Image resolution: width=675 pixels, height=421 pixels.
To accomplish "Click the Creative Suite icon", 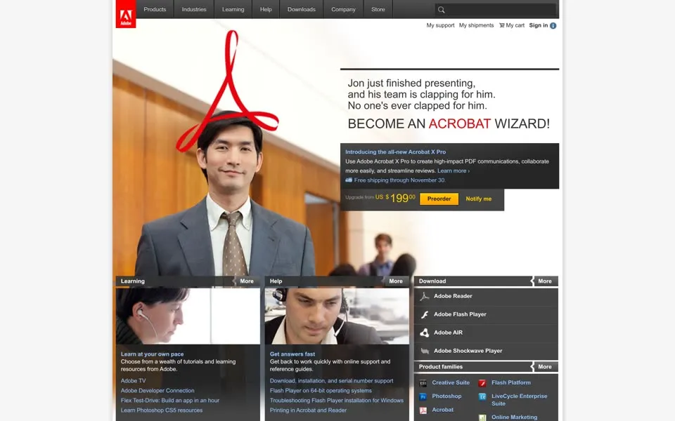I will (423, 383).
